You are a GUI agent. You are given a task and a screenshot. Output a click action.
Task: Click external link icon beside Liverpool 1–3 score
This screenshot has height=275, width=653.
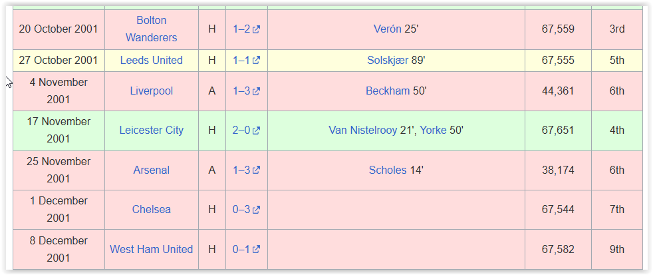point(256,91)
